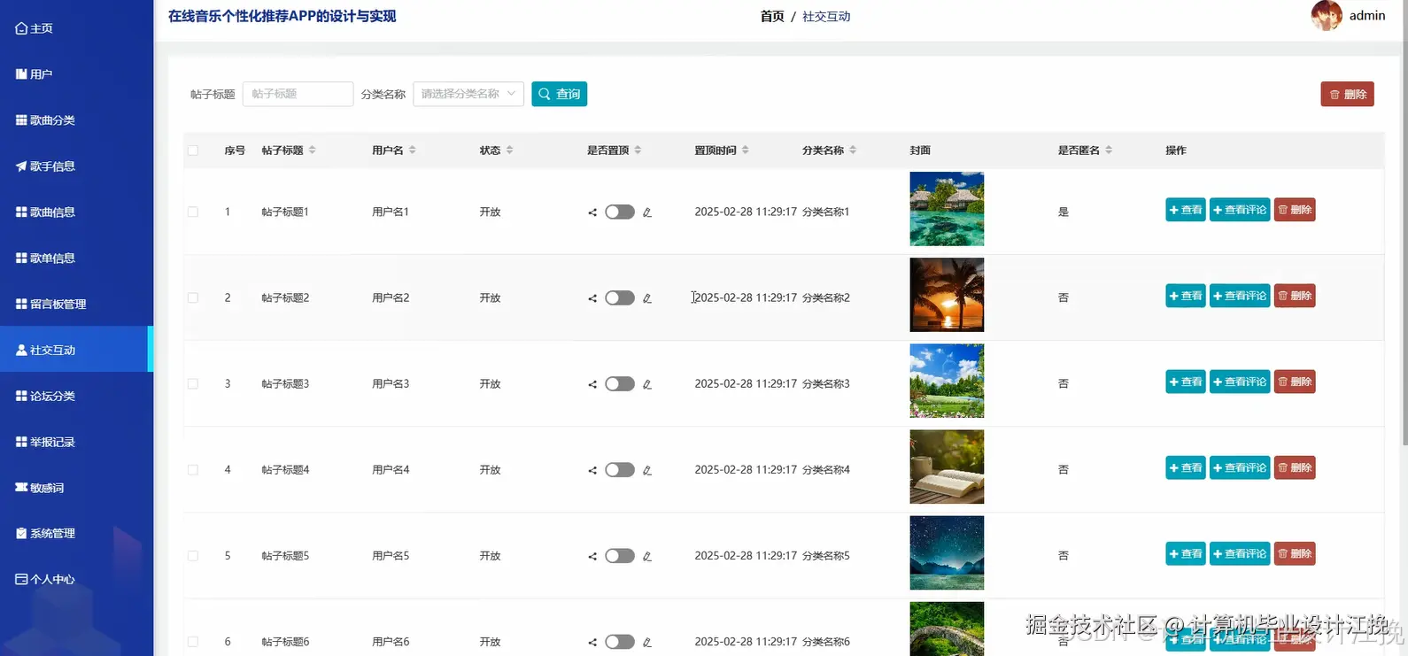
Task: Open 举报记录 in the sidebar
Action: 76,443
